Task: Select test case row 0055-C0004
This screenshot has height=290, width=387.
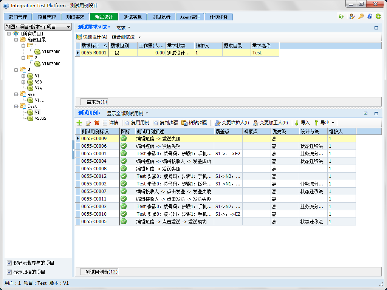Action: point(94,161)
